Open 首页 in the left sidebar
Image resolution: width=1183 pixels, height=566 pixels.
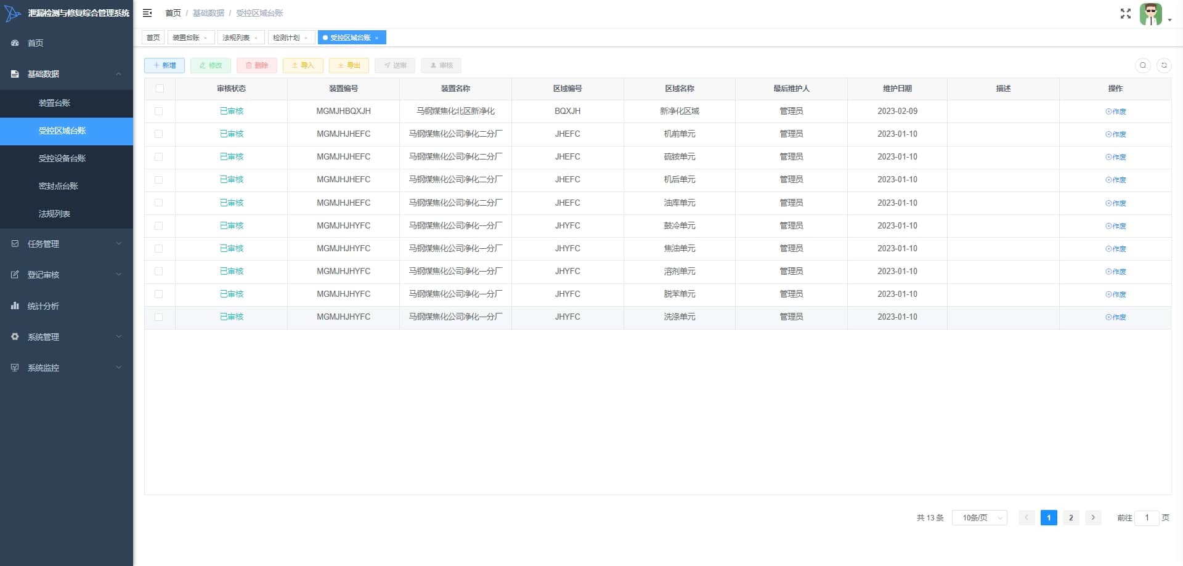click(x=67, y=43)
